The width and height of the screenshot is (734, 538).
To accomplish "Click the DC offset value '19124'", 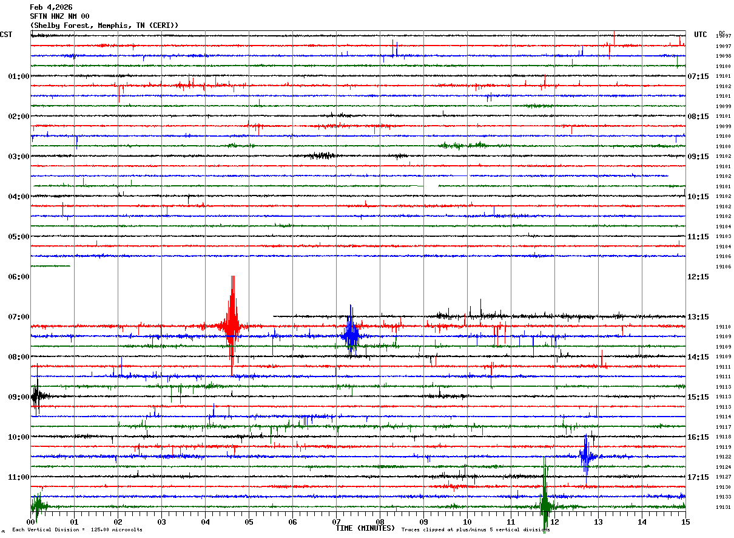I will coord(723,467).
